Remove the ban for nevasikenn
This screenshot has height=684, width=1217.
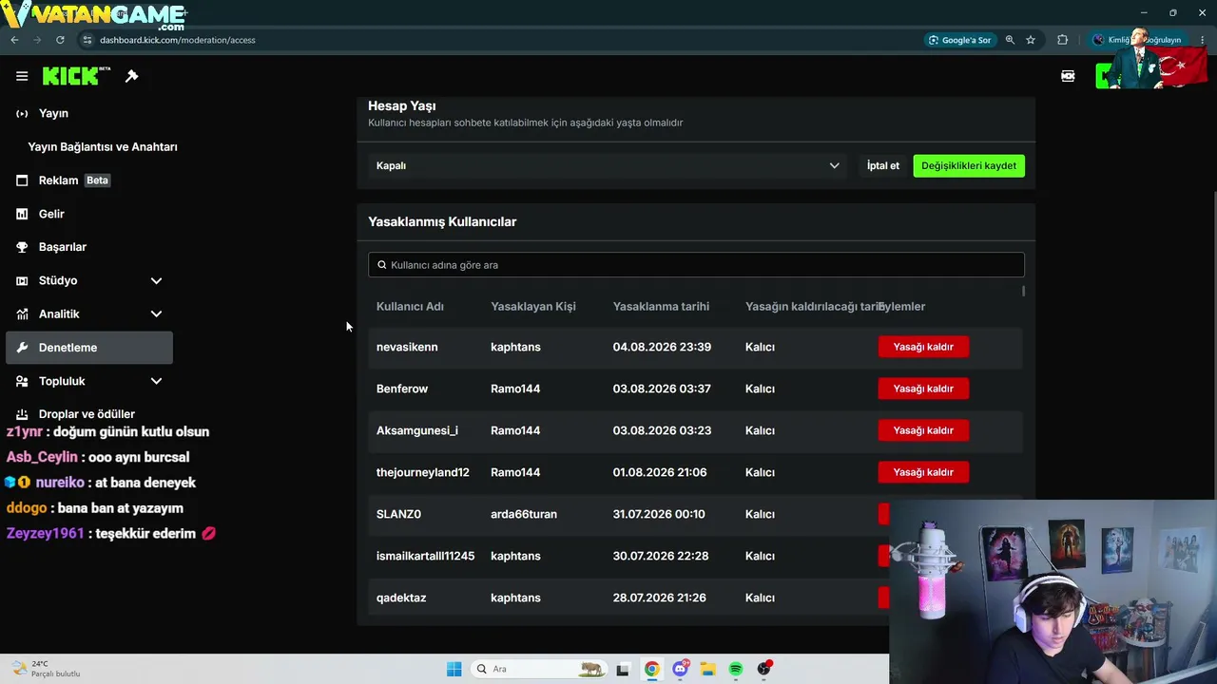tap(923, 347)
